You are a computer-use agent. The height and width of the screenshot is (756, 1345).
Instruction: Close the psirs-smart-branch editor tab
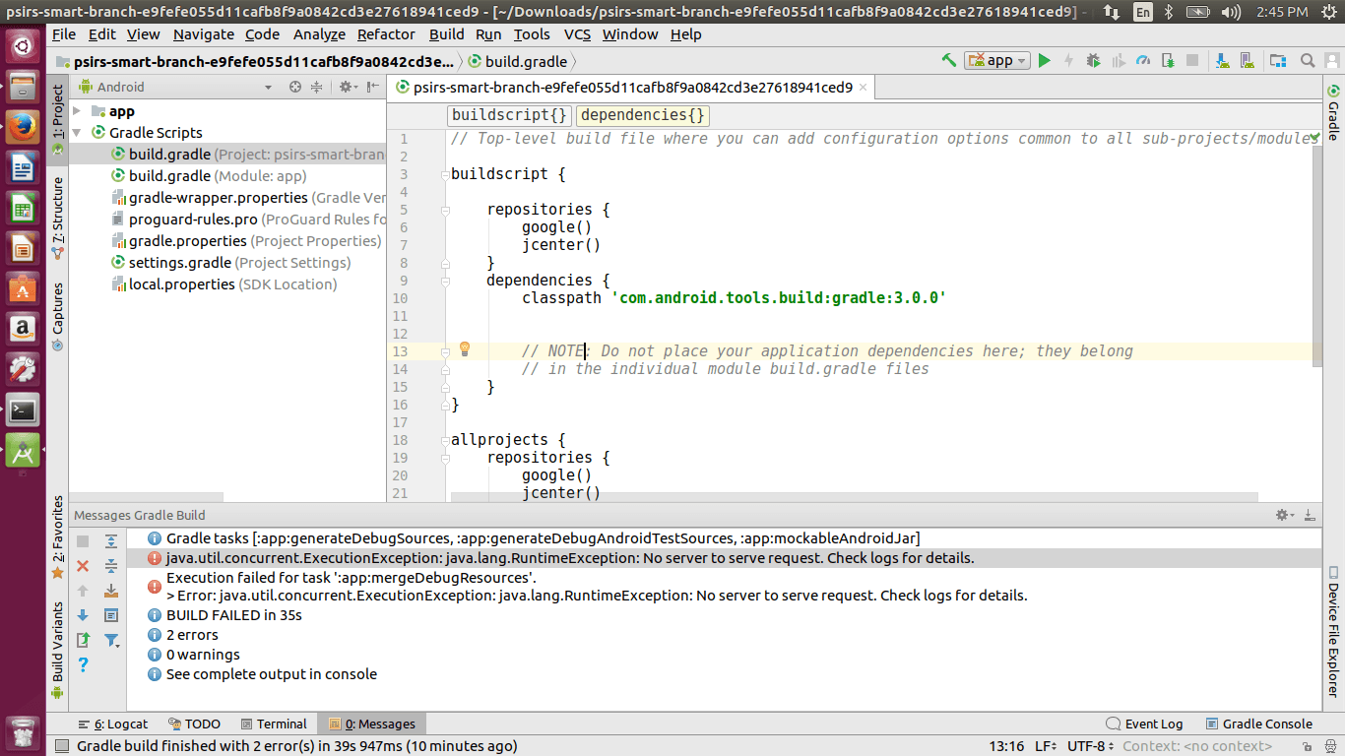click(x=864, y=87)
